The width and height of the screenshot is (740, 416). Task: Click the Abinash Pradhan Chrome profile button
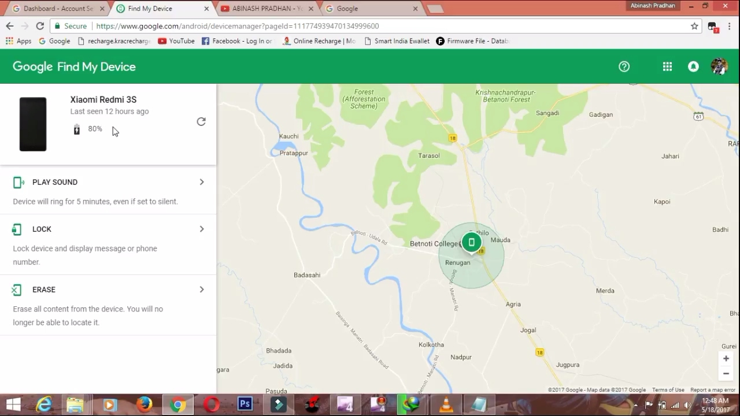(653, 5)
